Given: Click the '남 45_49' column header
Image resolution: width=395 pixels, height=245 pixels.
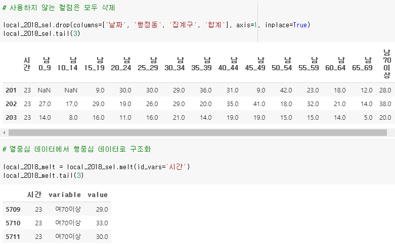Looking at the screenshot, I should click(255, 64).
